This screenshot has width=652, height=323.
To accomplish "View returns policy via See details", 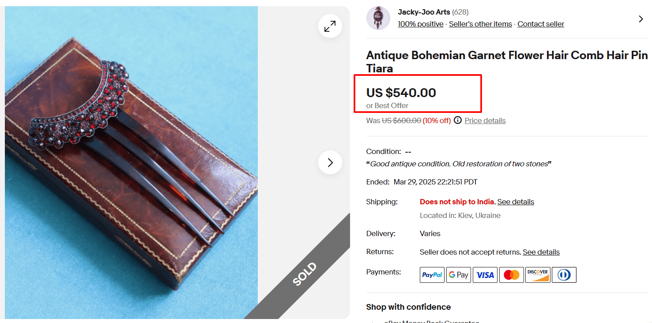I will (x=541, y=252).
